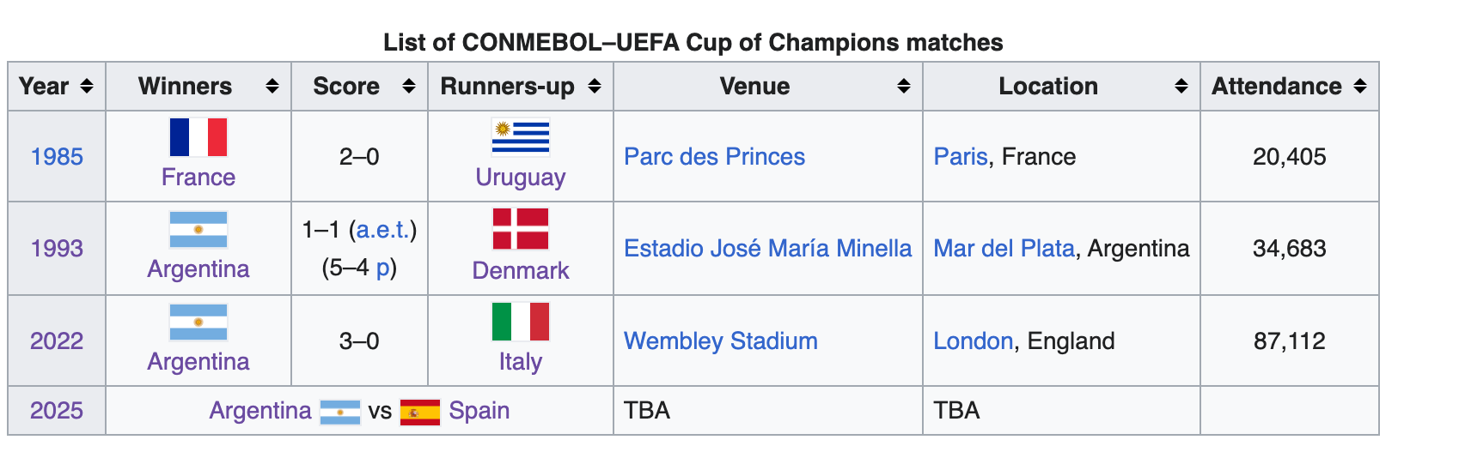Click small Argentina flag in 2025 row
Screen dimensions: 1459x458
tap(340, 413)
